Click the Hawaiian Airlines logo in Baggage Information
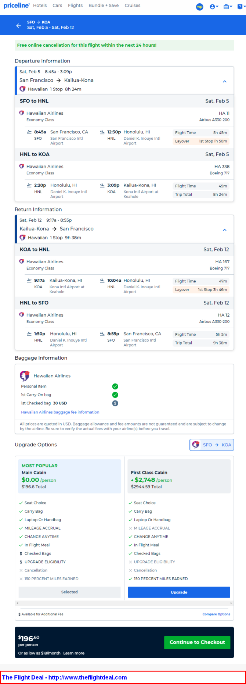This screenshot has width=246, height=684. coord(25,375)
